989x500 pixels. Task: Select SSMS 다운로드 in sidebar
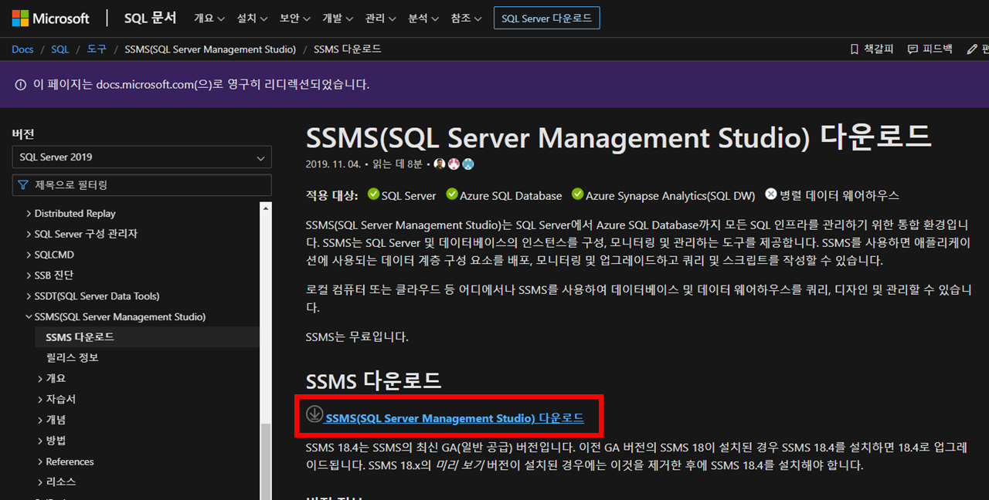[80, 337]
